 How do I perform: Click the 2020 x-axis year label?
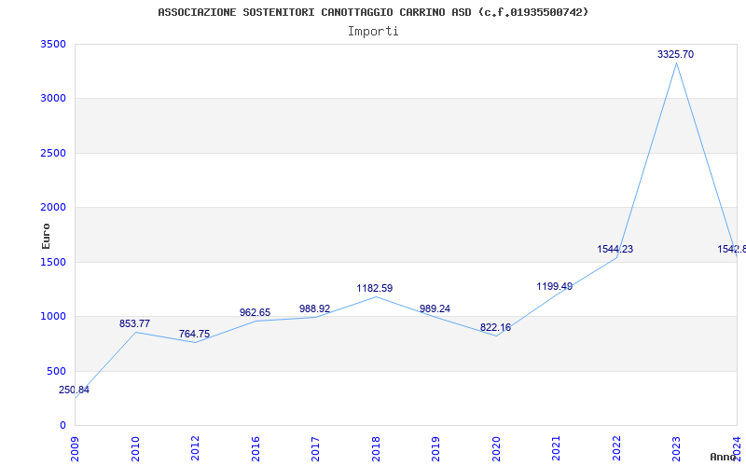pyautogui.click(x=496, y=449)
